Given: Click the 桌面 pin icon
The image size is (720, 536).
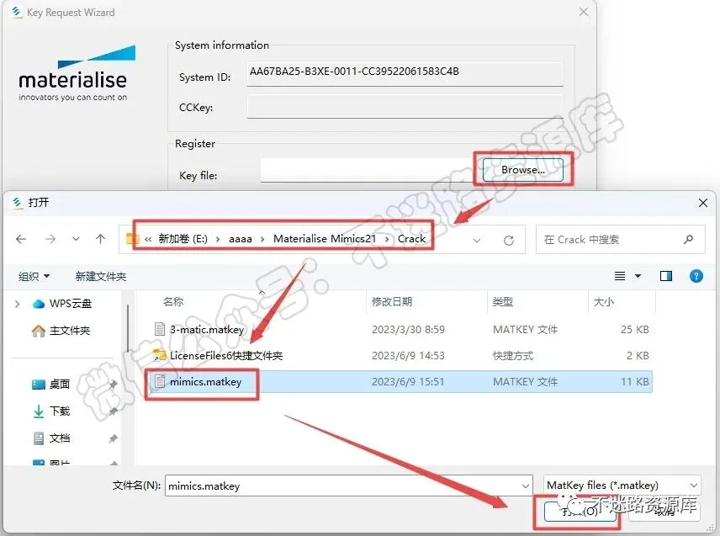Looking at the screenshot, I should pos(114,385).
